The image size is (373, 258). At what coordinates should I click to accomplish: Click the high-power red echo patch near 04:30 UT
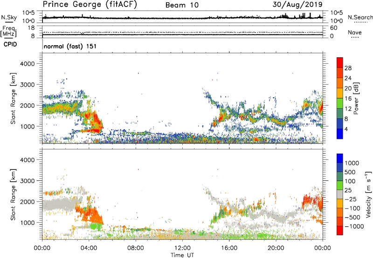tap(96, 120)
